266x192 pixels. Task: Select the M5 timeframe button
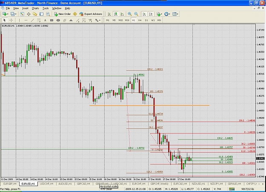114,20
